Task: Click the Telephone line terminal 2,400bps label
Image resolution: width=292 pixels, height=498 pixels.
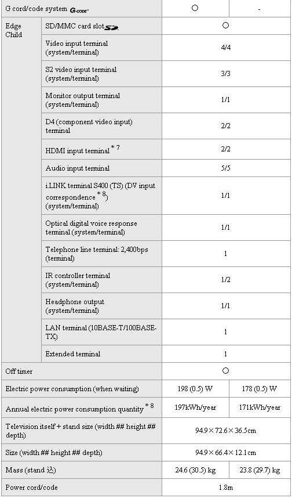Action: pos(97,254)
